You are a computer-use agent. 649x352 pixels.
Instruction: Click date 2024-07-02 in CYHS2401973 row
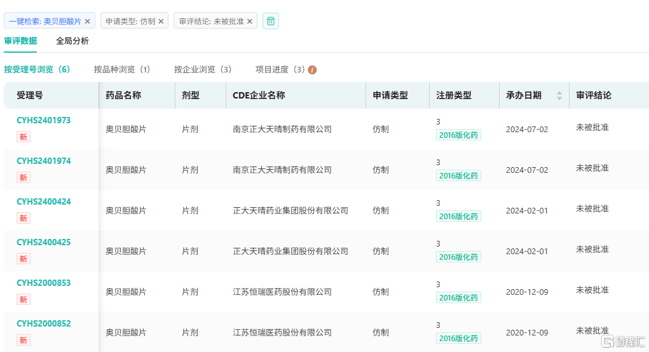(527, 130)
